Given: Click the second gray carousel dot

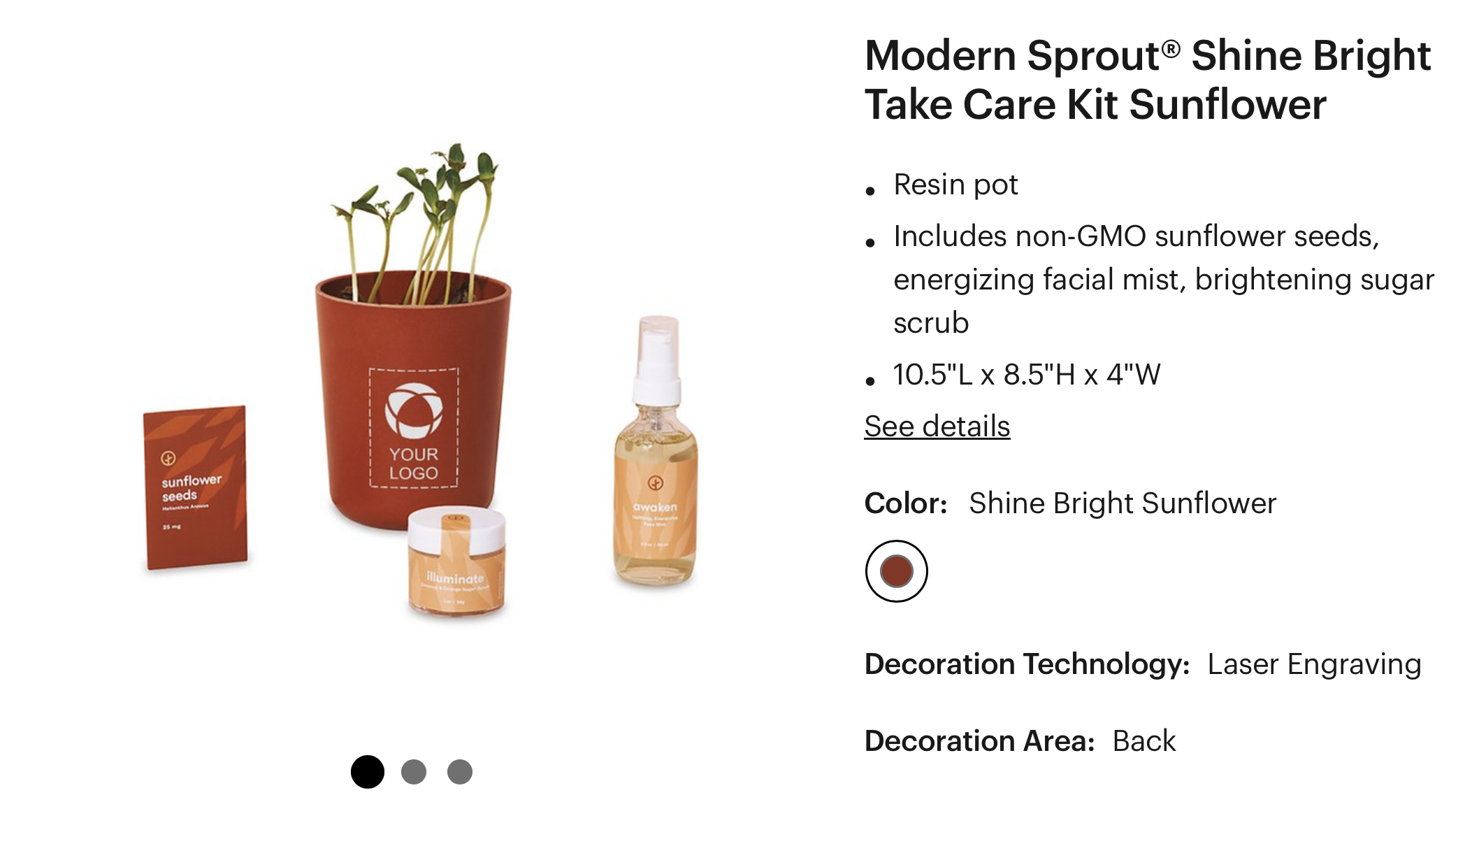Looking at the screenshot, I should pyautogui.click(x=415, y=772).
